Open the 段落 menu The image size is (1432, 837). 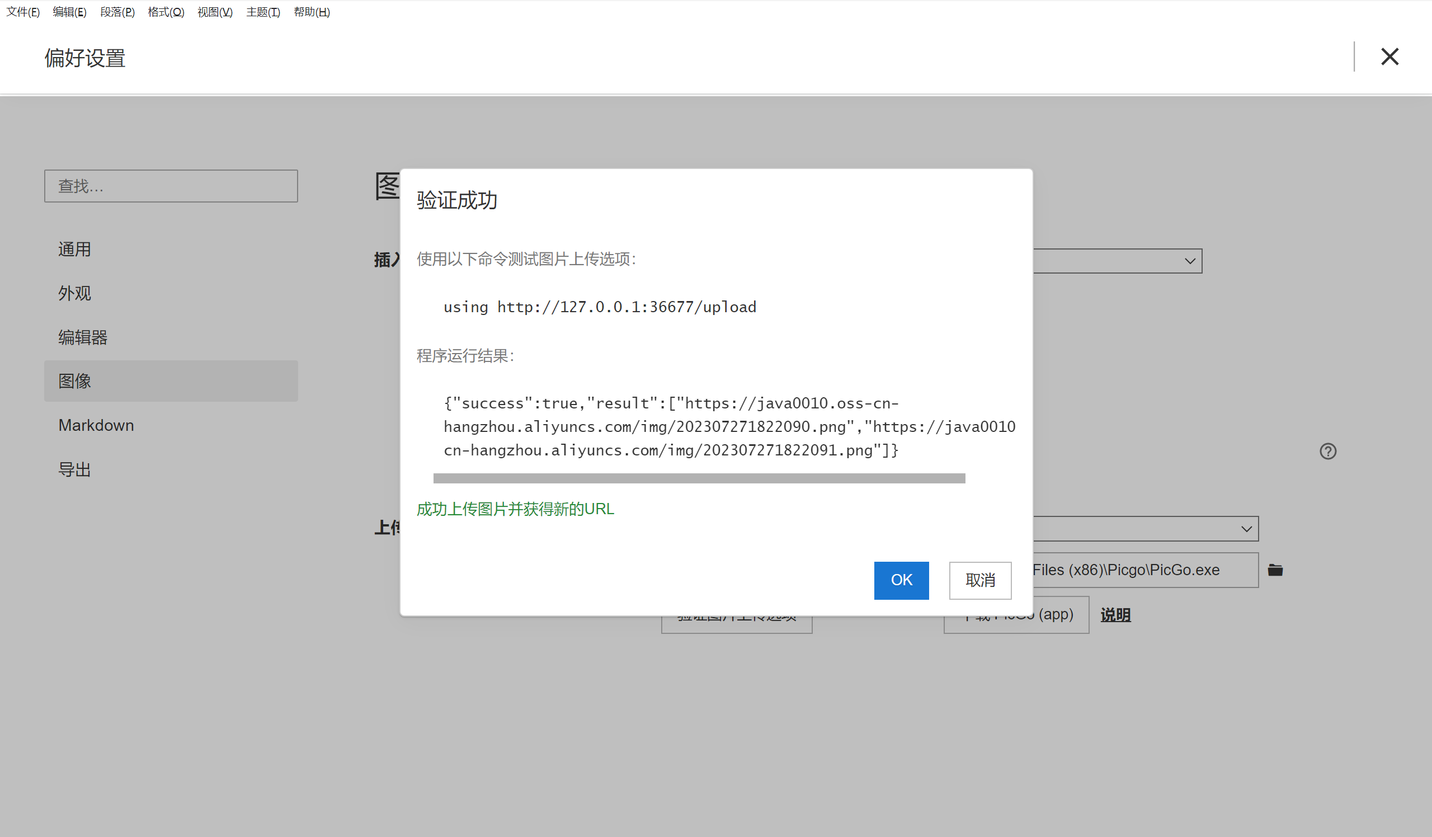pos(117,12)
